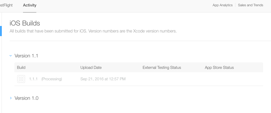The width and height of the screenshot is (271, 113).
Task: Open the TestFlight tab
Action: click(x=6, y=5)
